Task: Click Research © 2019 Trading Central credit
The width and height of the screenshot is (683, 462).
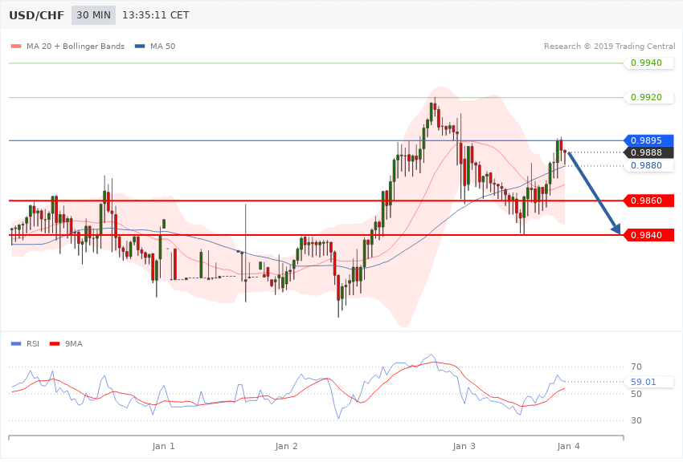Action: point(609,46)
